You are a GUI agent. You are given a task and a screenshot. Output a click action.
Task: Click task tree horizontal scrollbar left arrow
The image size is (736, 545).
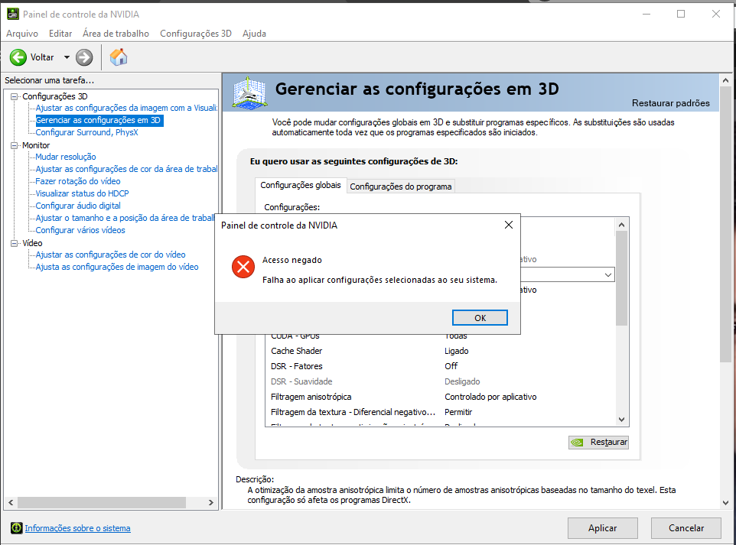coord(10,502)
